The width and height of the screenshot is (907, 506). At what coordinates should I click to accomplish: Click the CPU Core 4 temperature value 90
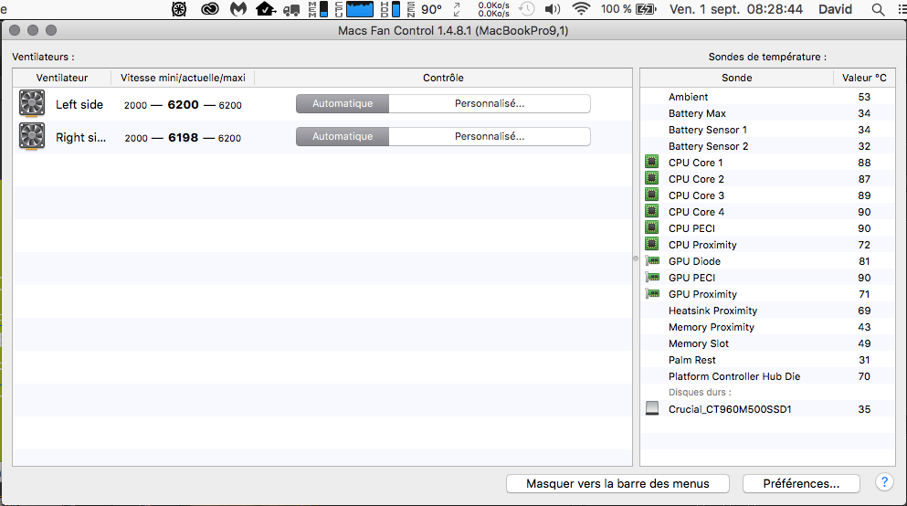[864, 212]
